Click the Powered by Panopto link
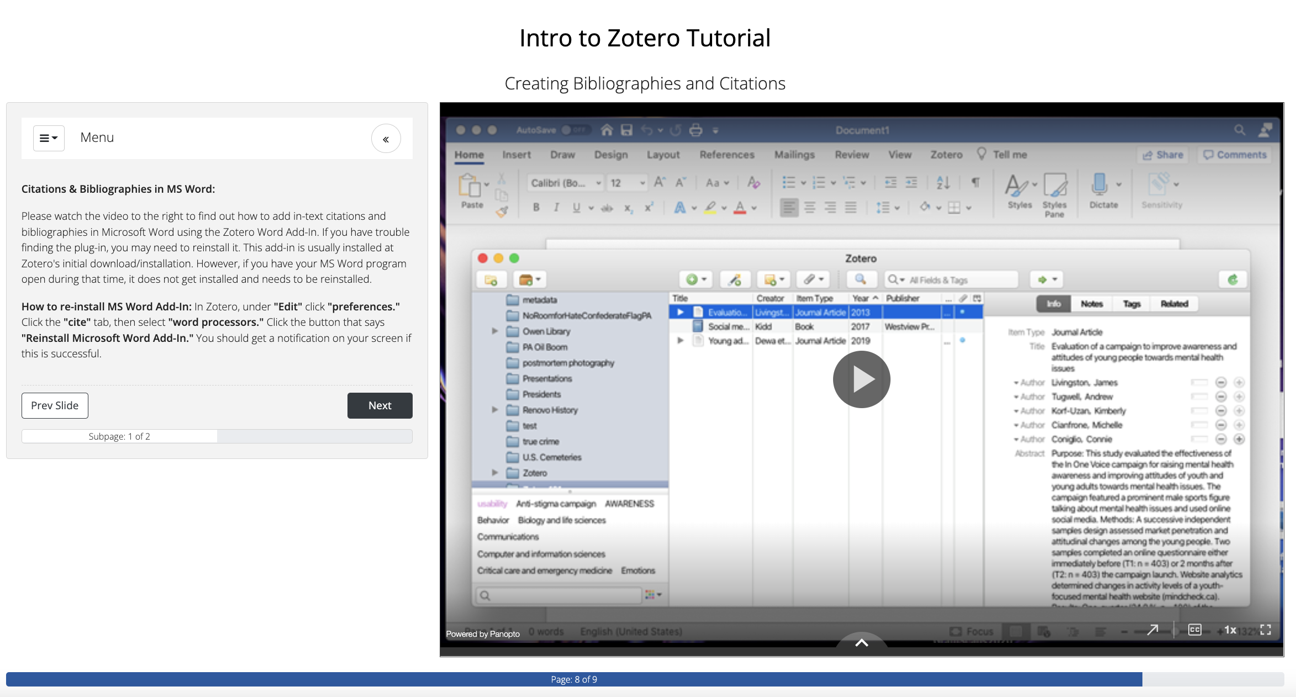Image resolution: width=1296 pixels, height=697 pixels. point(483,634)
